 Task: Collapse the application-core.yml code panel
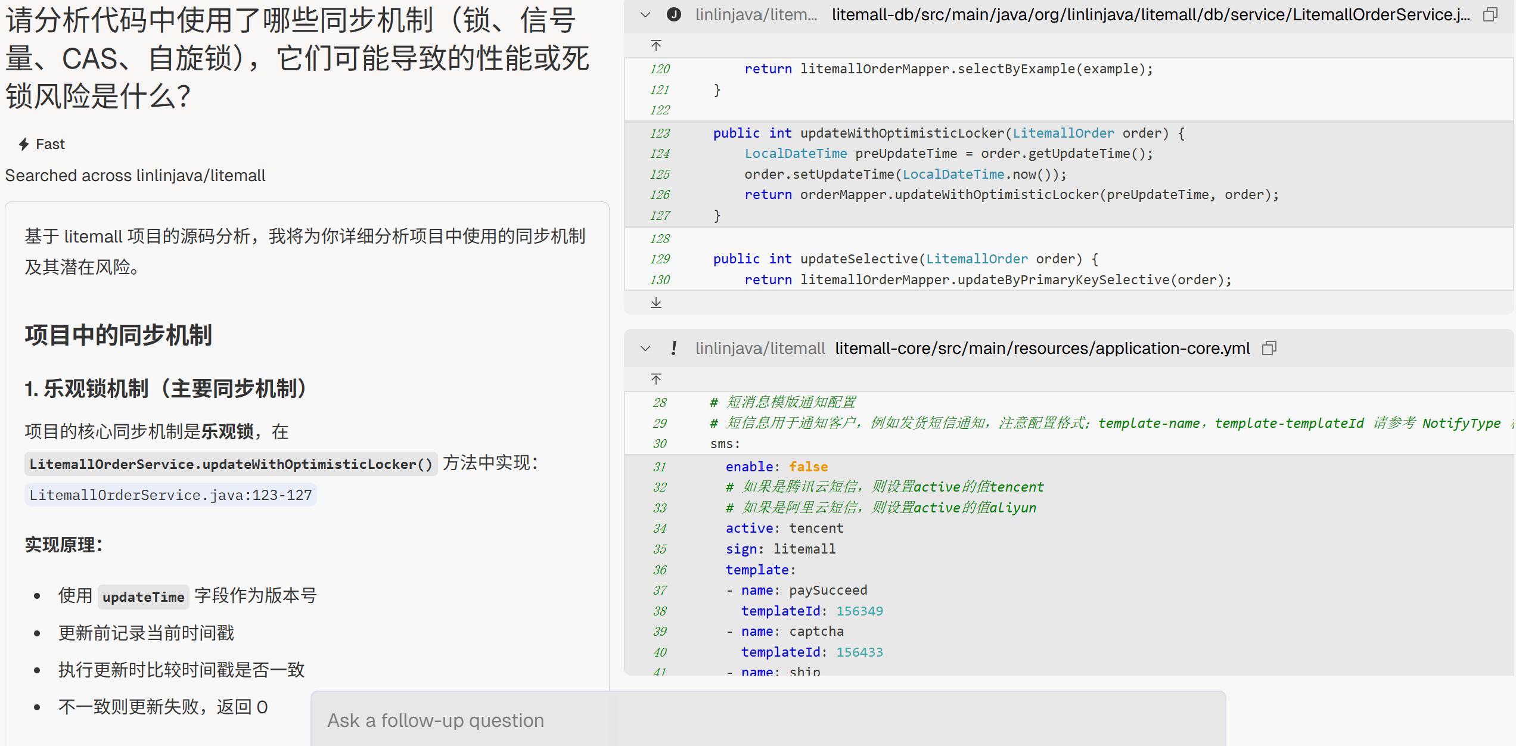(645, 349)
